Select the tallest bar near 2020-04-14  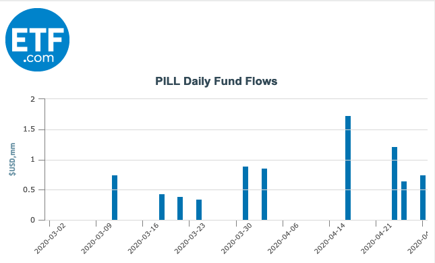(x=348, y=168)
